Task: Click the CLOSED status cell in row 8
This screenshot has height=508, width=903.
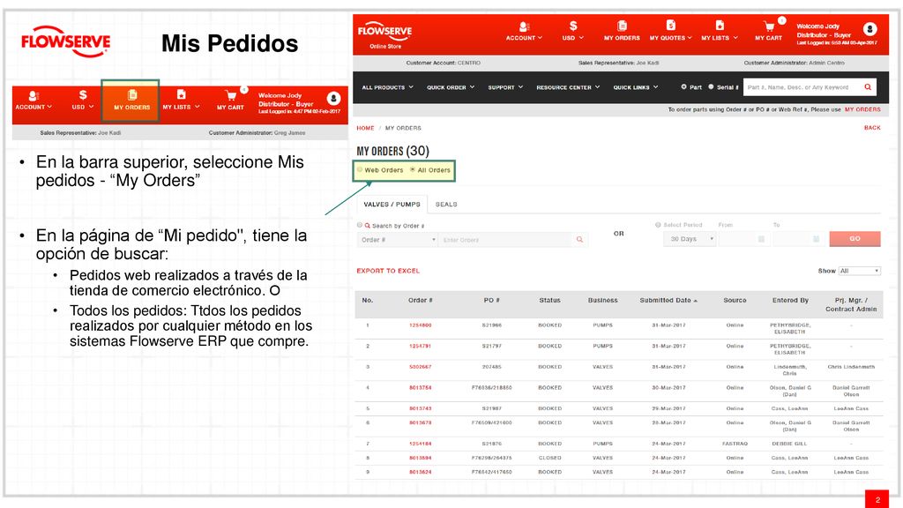Action: [x=550, y=459]
